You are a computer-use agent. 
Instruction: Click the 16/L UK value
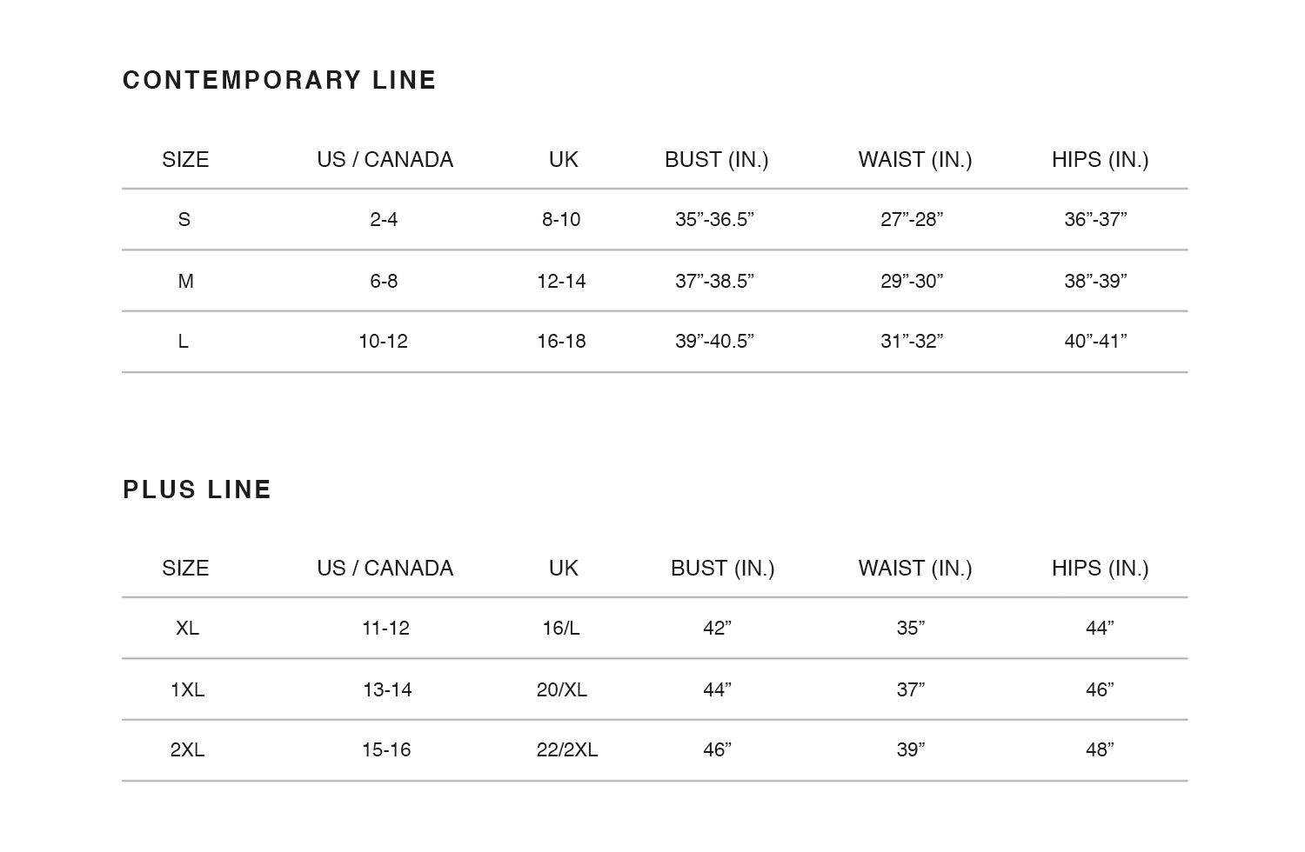point(561,628)
